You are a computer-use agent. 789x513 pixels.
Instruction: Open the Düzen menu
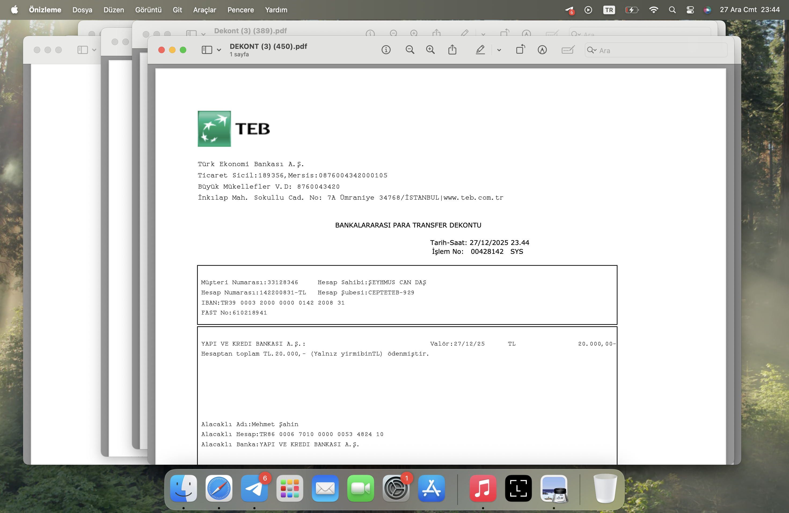tap(114, 10)
